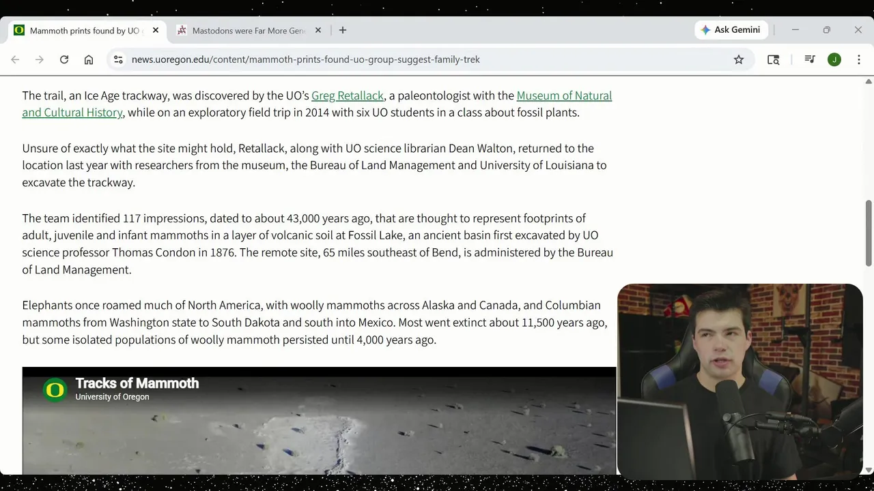
Task: Bookmark this page with the star
Action: (739, 59)
